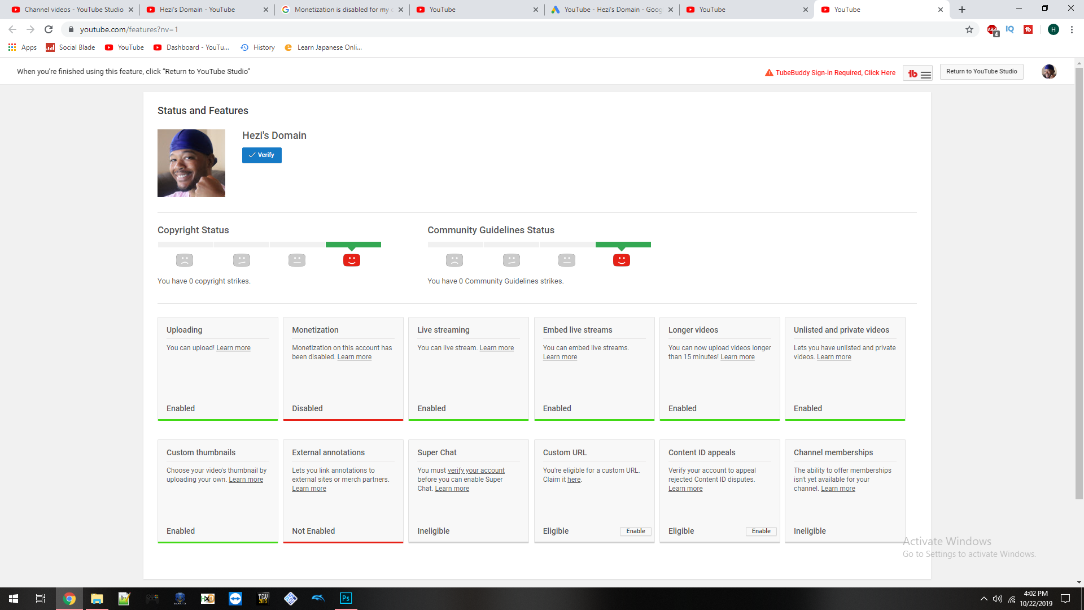The height and width of the screenshot is (610, 1084).
Task: Open the Learn More link under Monetization
Action: [355, 357]
